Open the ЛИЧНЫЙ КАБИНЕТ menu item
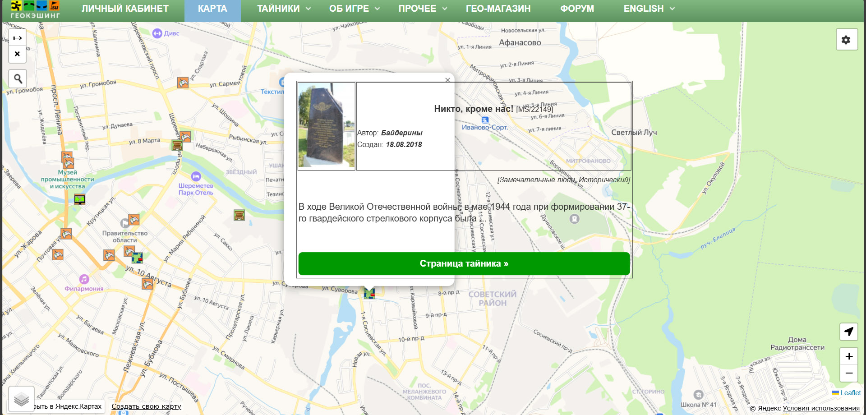 pos(125,9)
